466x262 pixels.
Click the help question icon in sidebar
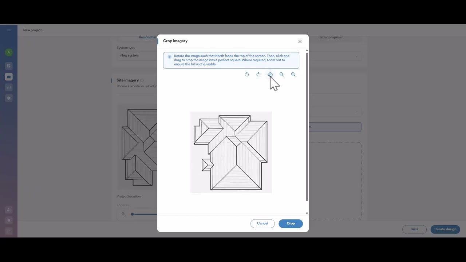[9, 220]
